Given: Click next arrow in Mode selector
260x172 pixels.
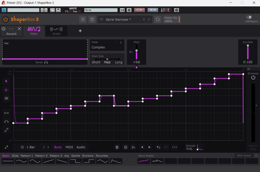Looking at the screenshot, I should [121, 42].
